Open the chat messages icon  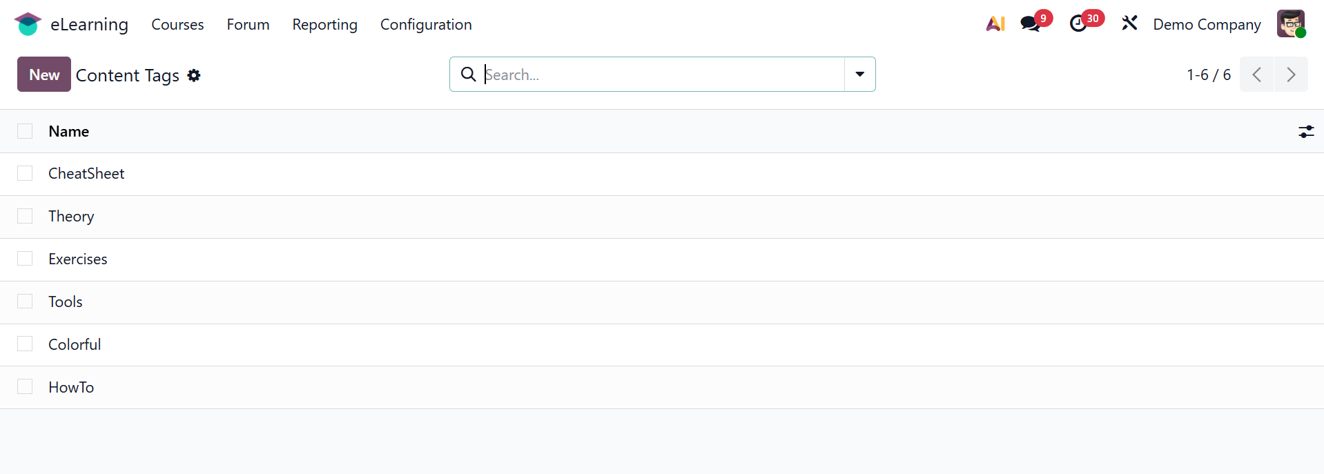pos(1030,24)
